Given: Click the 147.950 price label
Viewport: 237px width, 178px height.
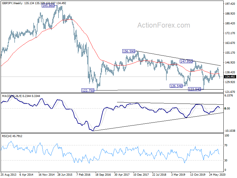Looking at the screenshot, I should tap(186, 61).
